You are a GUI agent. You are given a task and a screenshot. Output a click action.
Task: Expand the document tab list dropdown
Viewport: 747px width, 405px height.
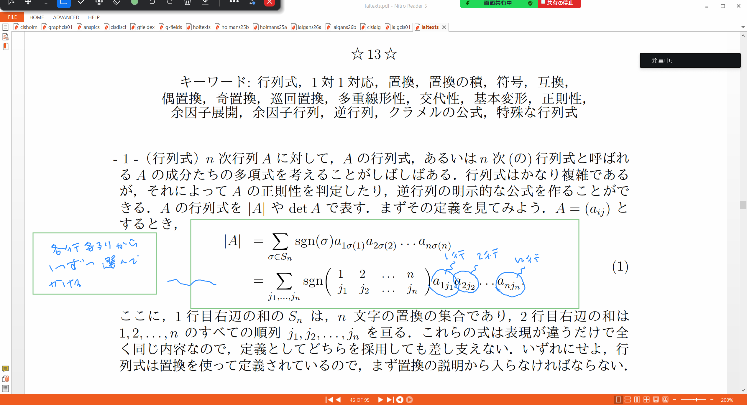click(743, 27)
